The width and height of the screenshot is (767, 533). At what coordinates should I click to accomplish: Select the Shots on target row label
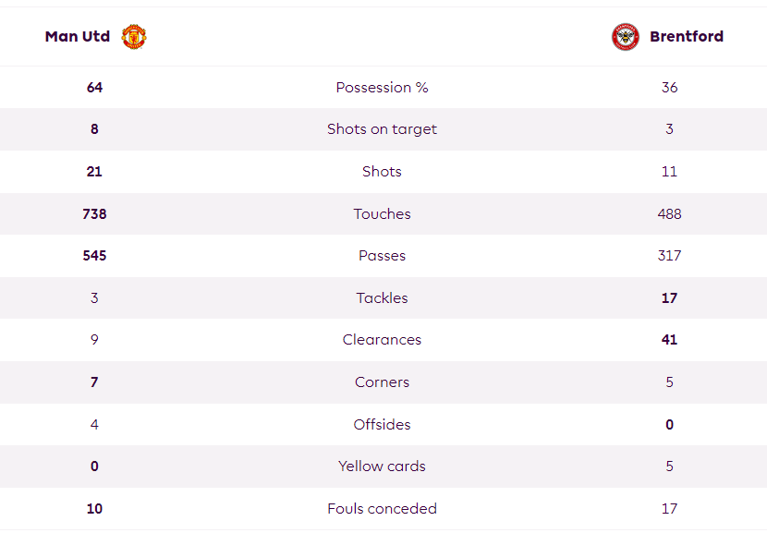coord(382,129)
